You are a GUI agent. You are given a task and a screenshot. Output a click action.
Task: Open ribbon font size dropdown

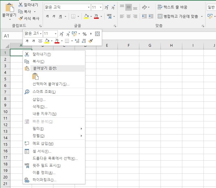coord(101,7)
